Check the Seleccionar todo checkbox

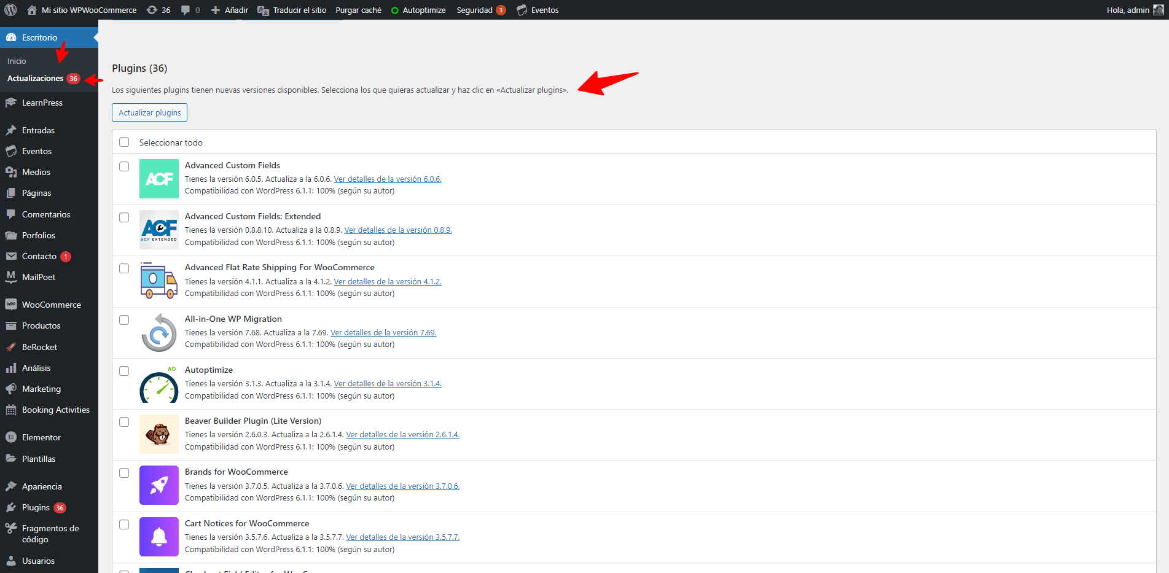point(124,142)
